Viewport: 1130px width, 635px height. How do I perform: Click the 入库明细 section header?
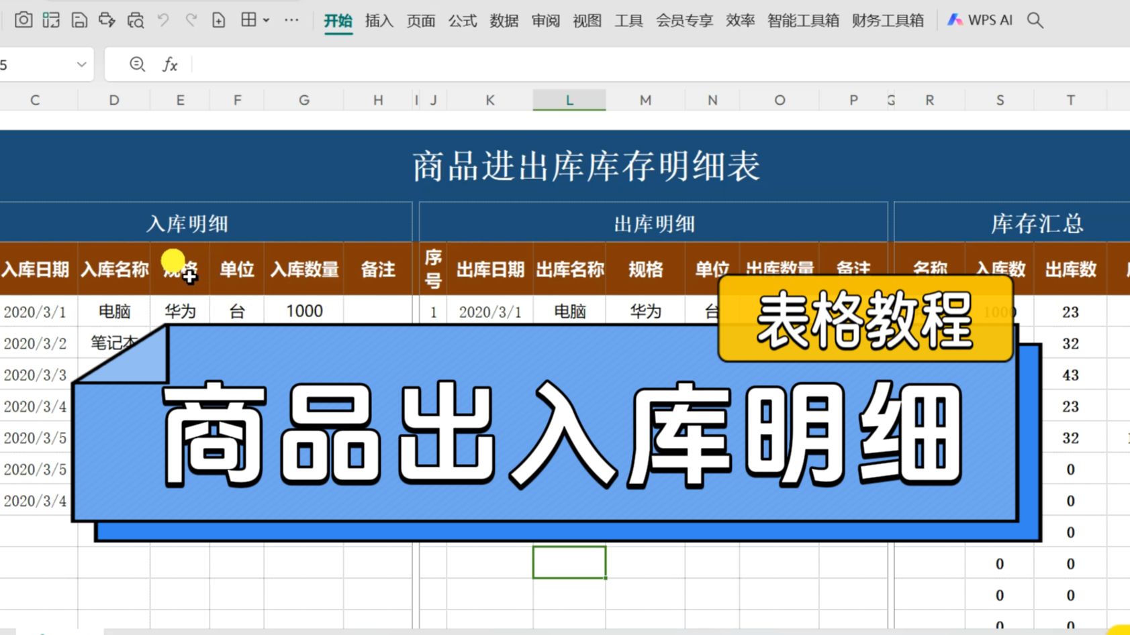[x=187, y=223]
